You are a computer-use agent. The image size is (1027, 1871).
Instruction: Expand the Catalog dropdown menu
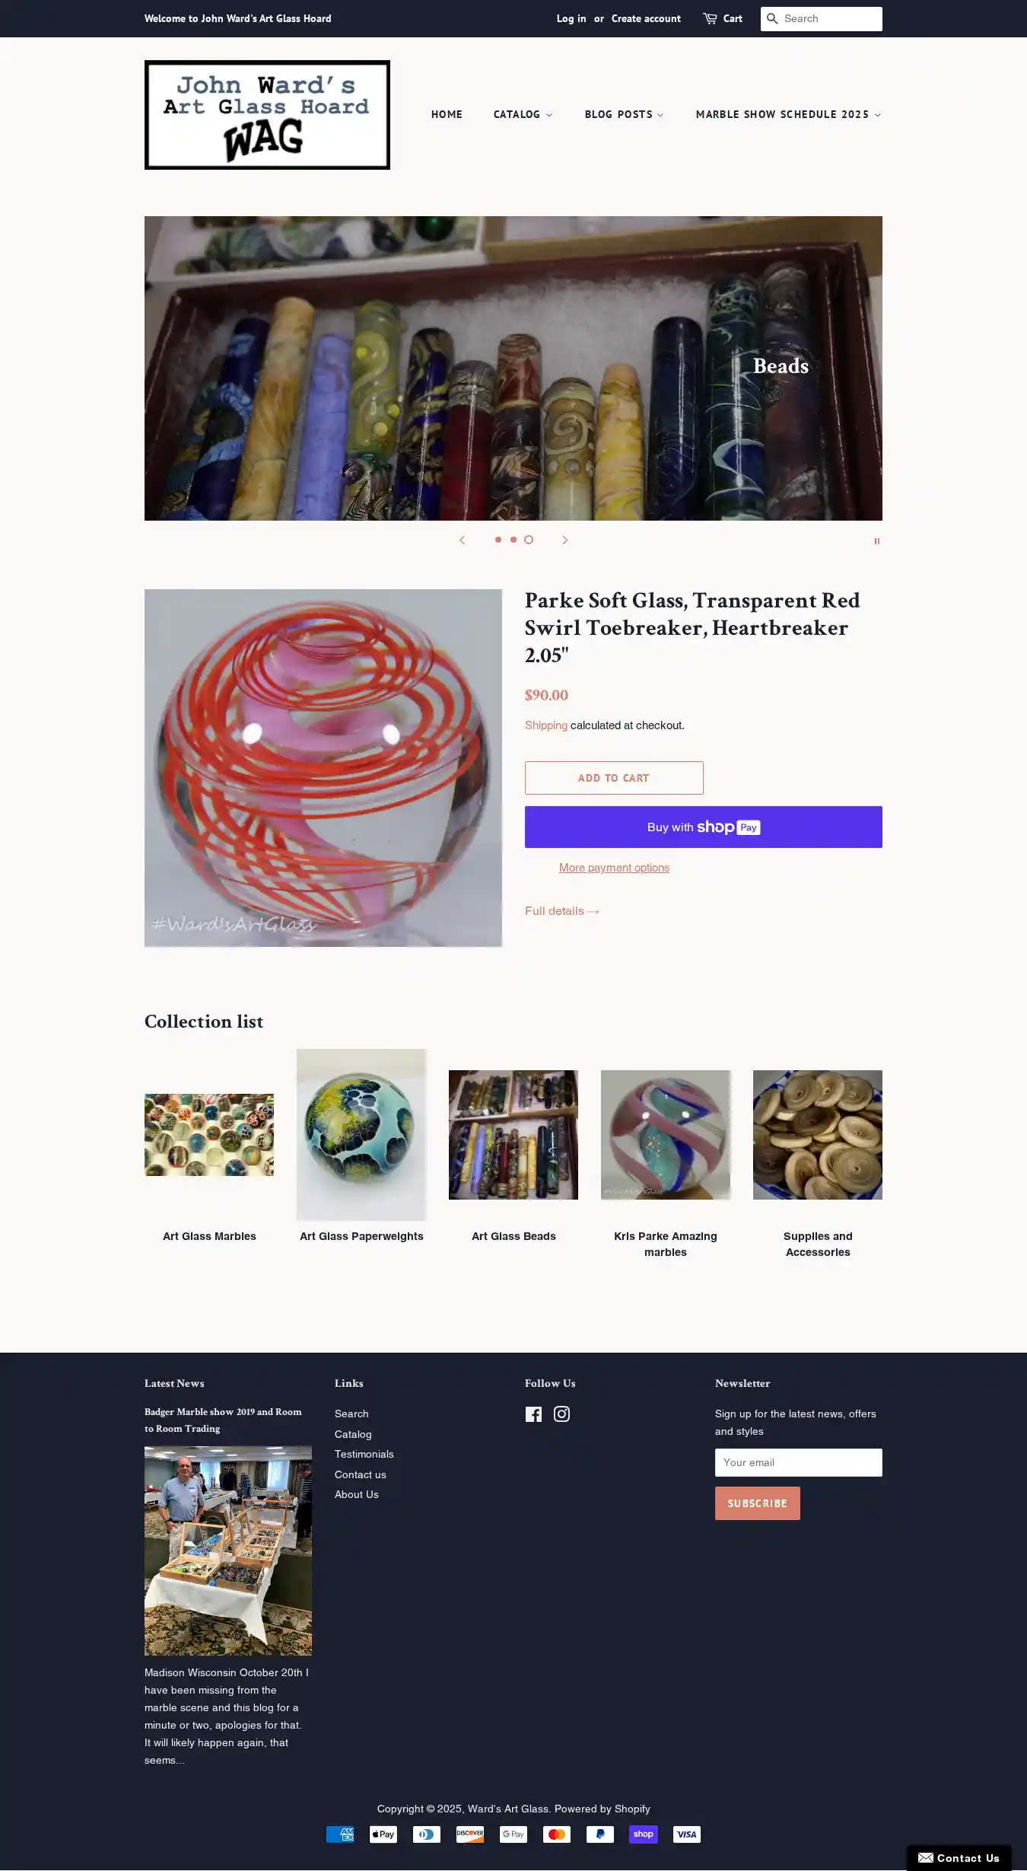tap(523, 114)
